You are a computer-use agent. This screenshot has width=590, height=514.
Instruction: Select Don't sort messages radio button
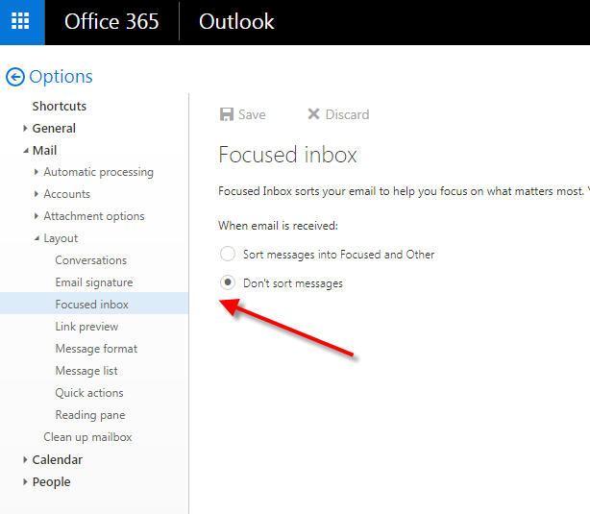coord(228,282)
